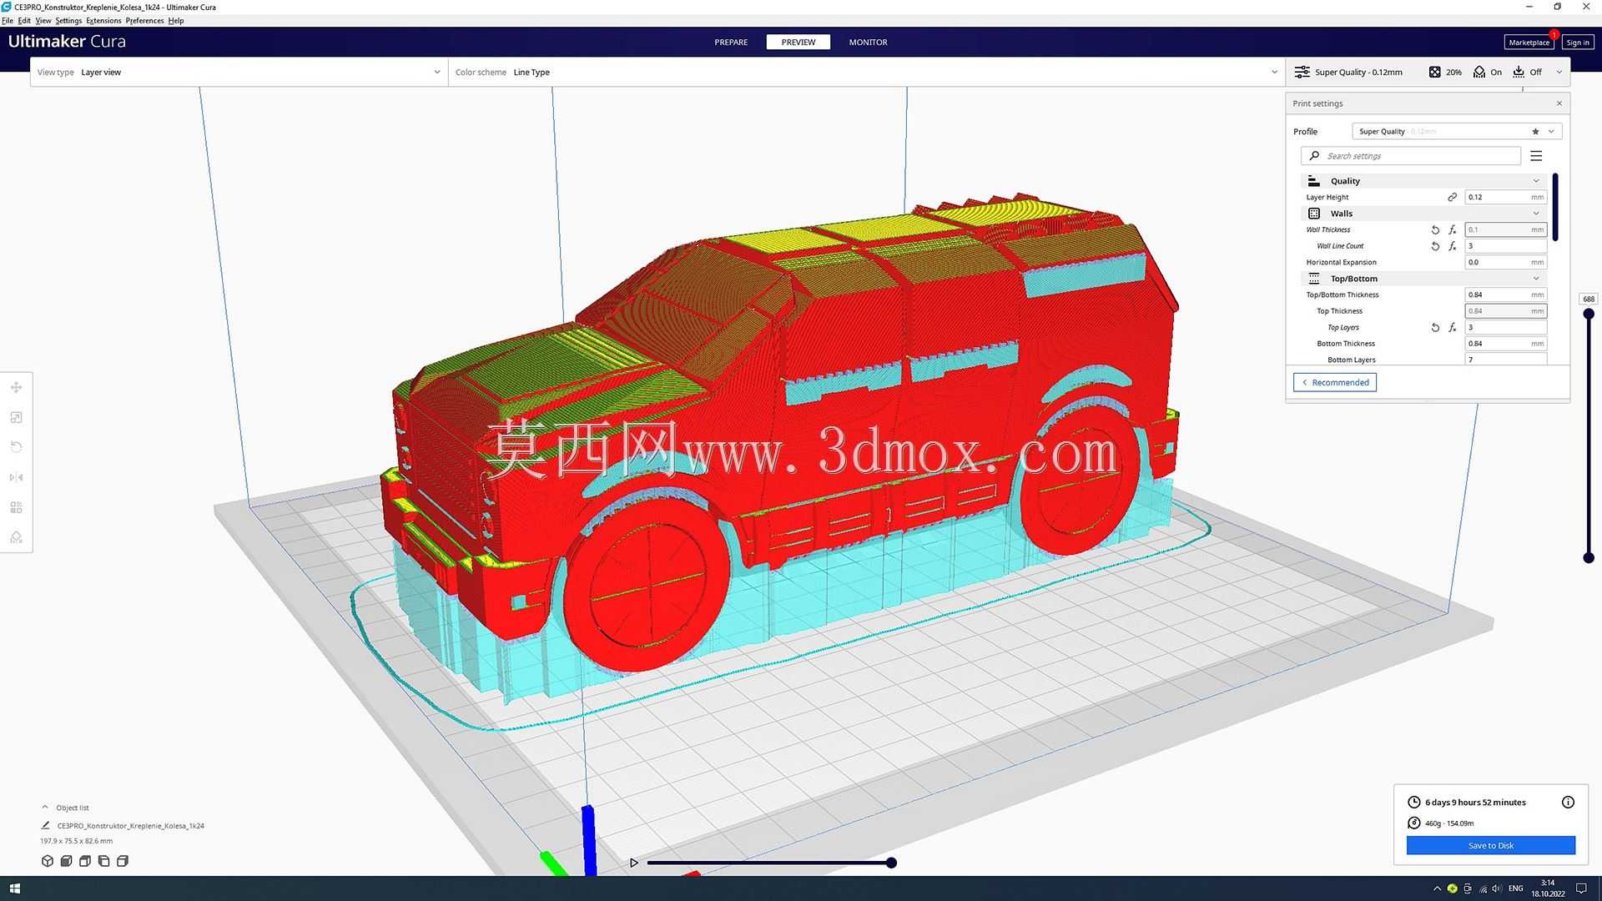Switch to 3D perspective camera view icon

tap(48, 861)
